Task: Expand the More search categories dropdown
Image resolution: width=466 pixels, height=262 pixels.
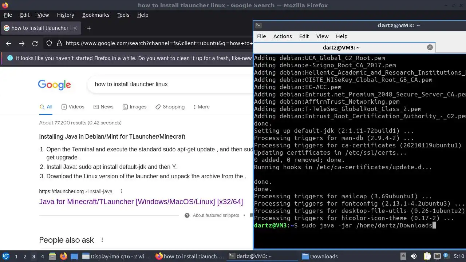Action: 202,107
